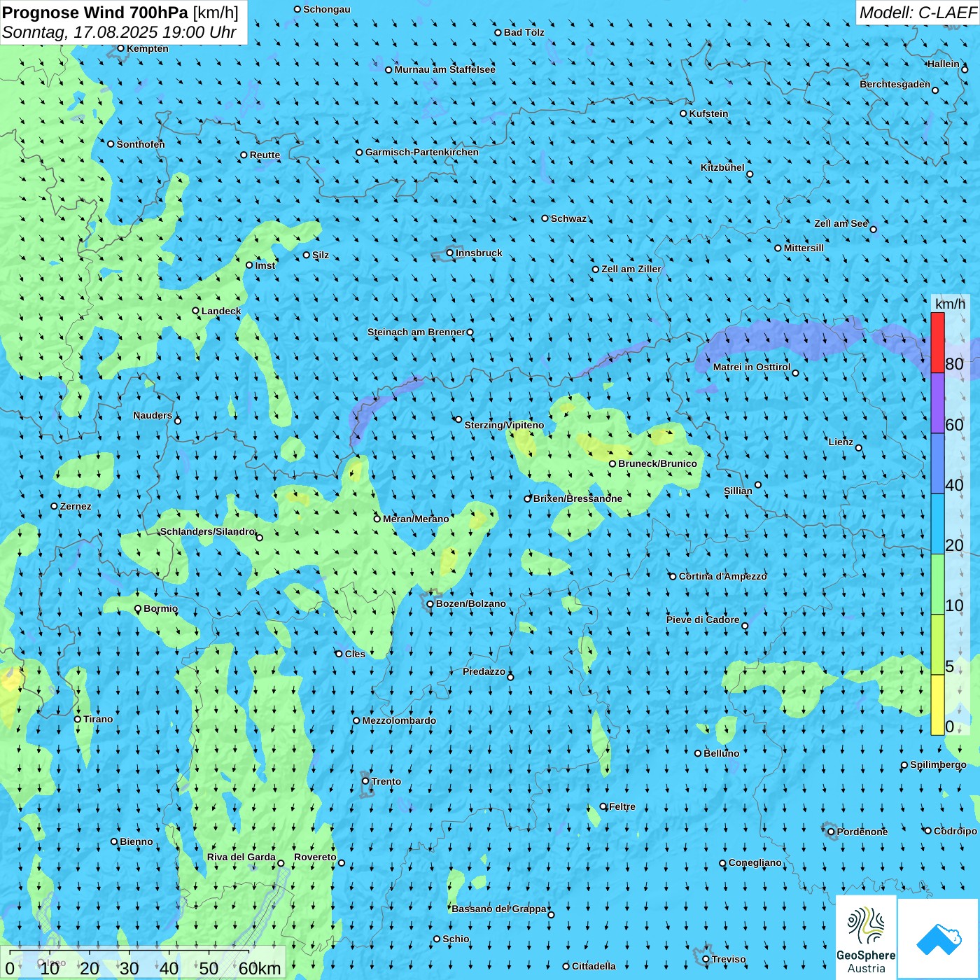Viewport: 980px width, 980px height.
Task: Click the Steinach am Brenner label
Action: pyautogui.click(x=416, y=332)
